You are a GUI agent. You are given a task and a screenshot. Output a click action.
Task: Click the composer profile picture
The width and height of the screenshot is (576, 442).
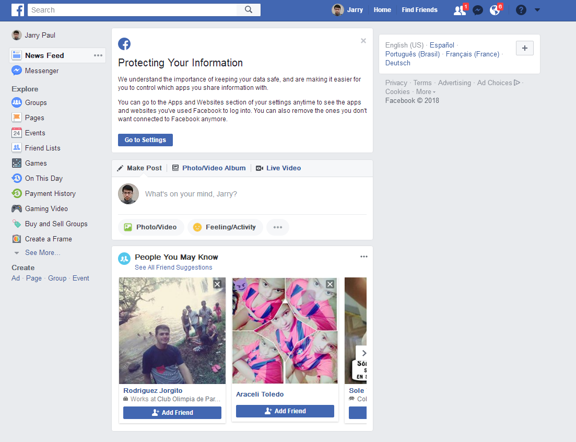click(128, 194)
